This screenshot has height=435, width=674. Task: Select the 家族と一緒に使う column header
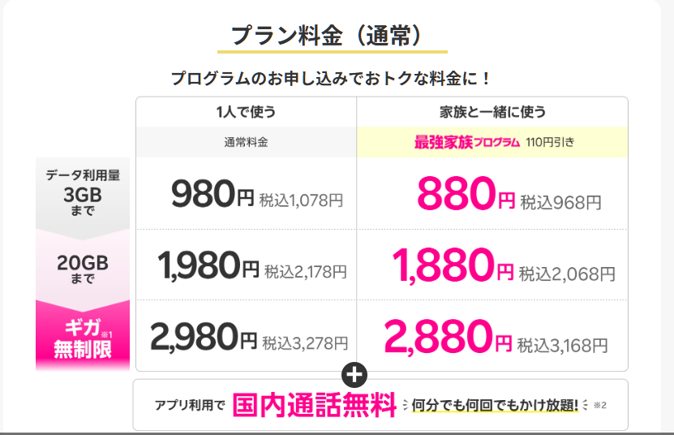[492, 112]
